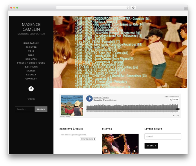Focus the sidebar Search input field

click(x=25, y=109)
